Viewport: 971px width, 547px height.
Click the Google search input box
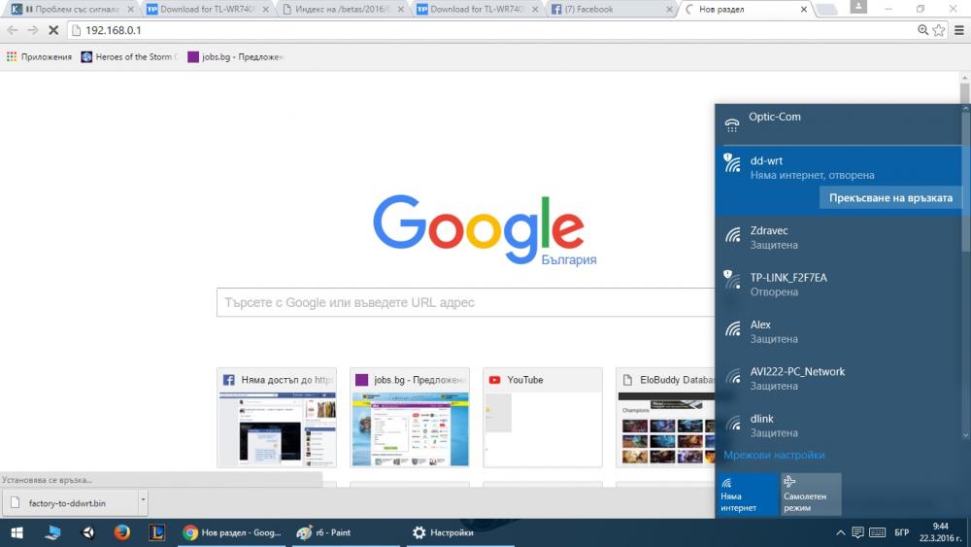[x=466, y=302]
